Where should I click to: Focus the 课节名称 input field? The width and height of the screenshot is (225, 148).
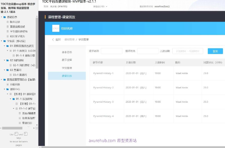tap(111, 51)
